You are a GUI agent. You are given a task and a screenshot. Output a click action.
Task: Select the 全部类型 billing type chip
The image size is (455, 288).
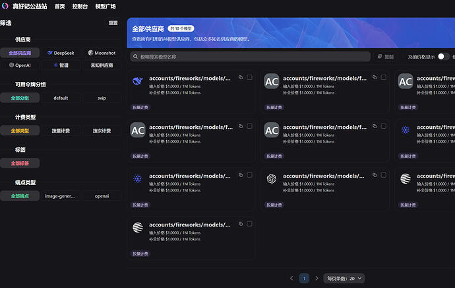[x=20, y=131]
